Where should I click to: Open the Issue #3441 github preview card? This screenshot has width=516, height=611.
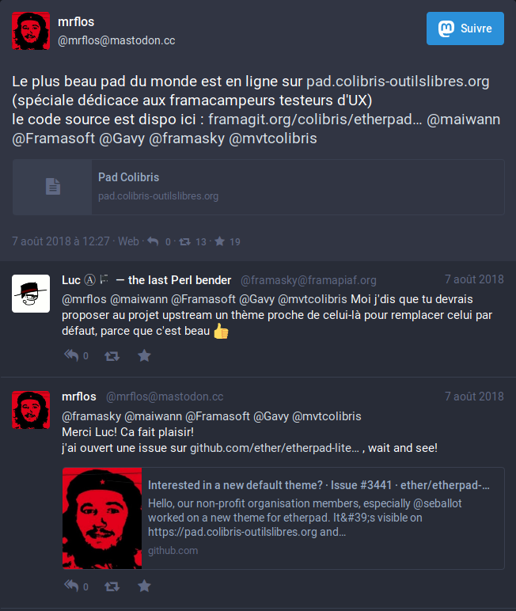coord(283,518)
